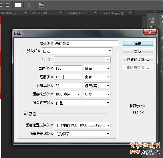Switch to the BYAAAW.jpg tab
This screenshot has width=163, height=158.
[x=78, y=13]
